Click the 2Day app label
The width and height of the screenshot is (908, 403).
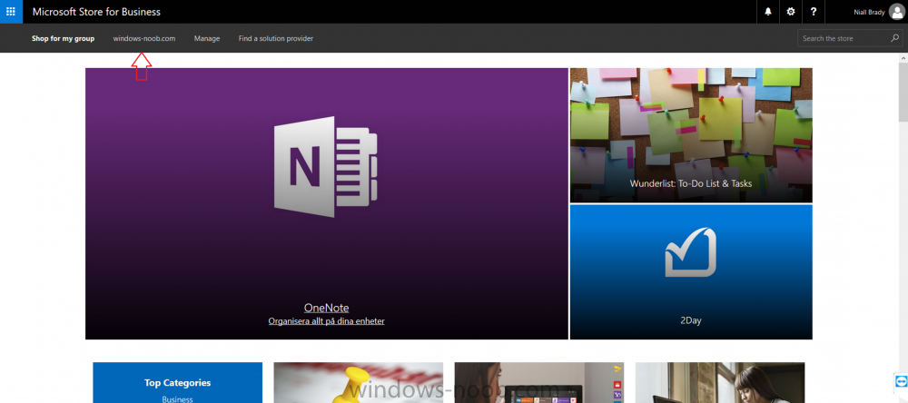pyautogui.click(x=691, y=320)
